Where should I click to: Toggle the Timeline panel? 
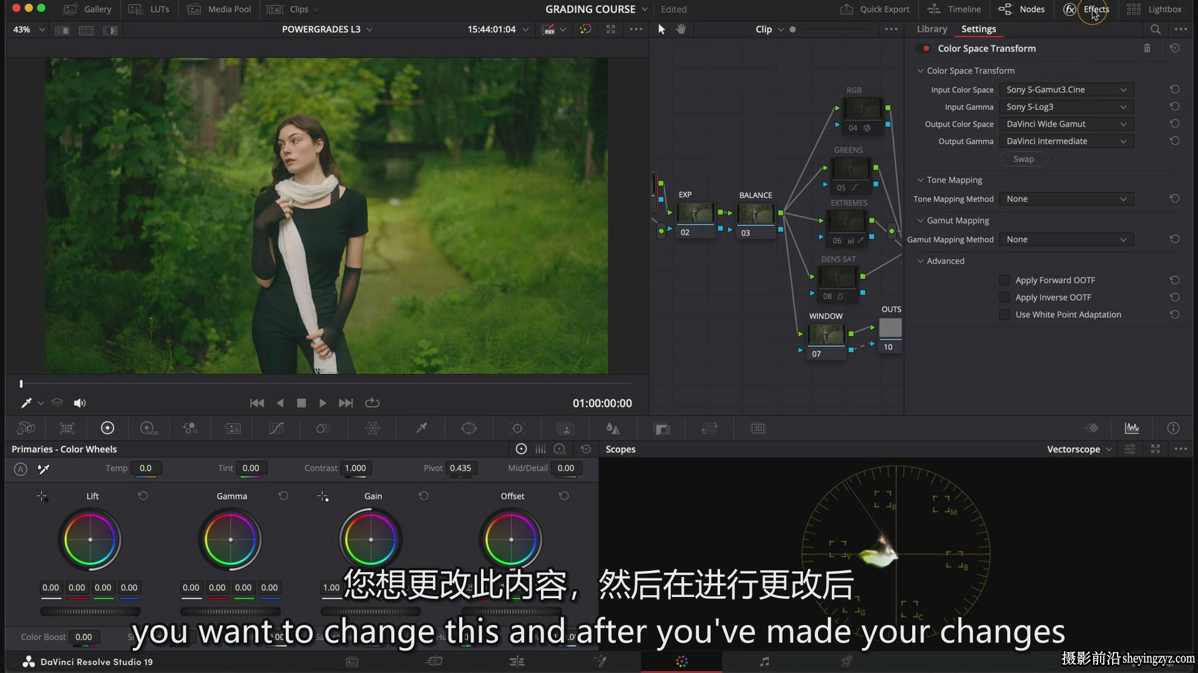[954, 9]
